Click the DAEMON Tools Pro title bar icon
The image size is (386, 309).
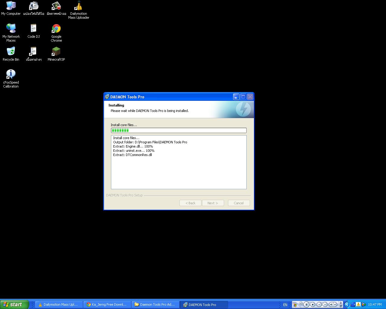point(107,97)
